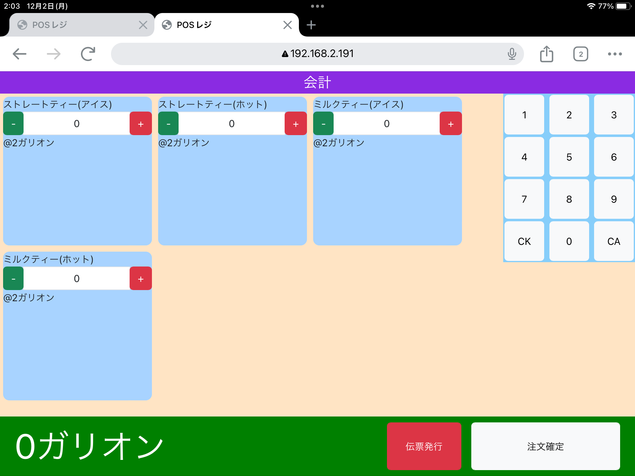Open a new browser tab with the plus icon
Screen dimensions: 635x476
(x=311, y=25)
